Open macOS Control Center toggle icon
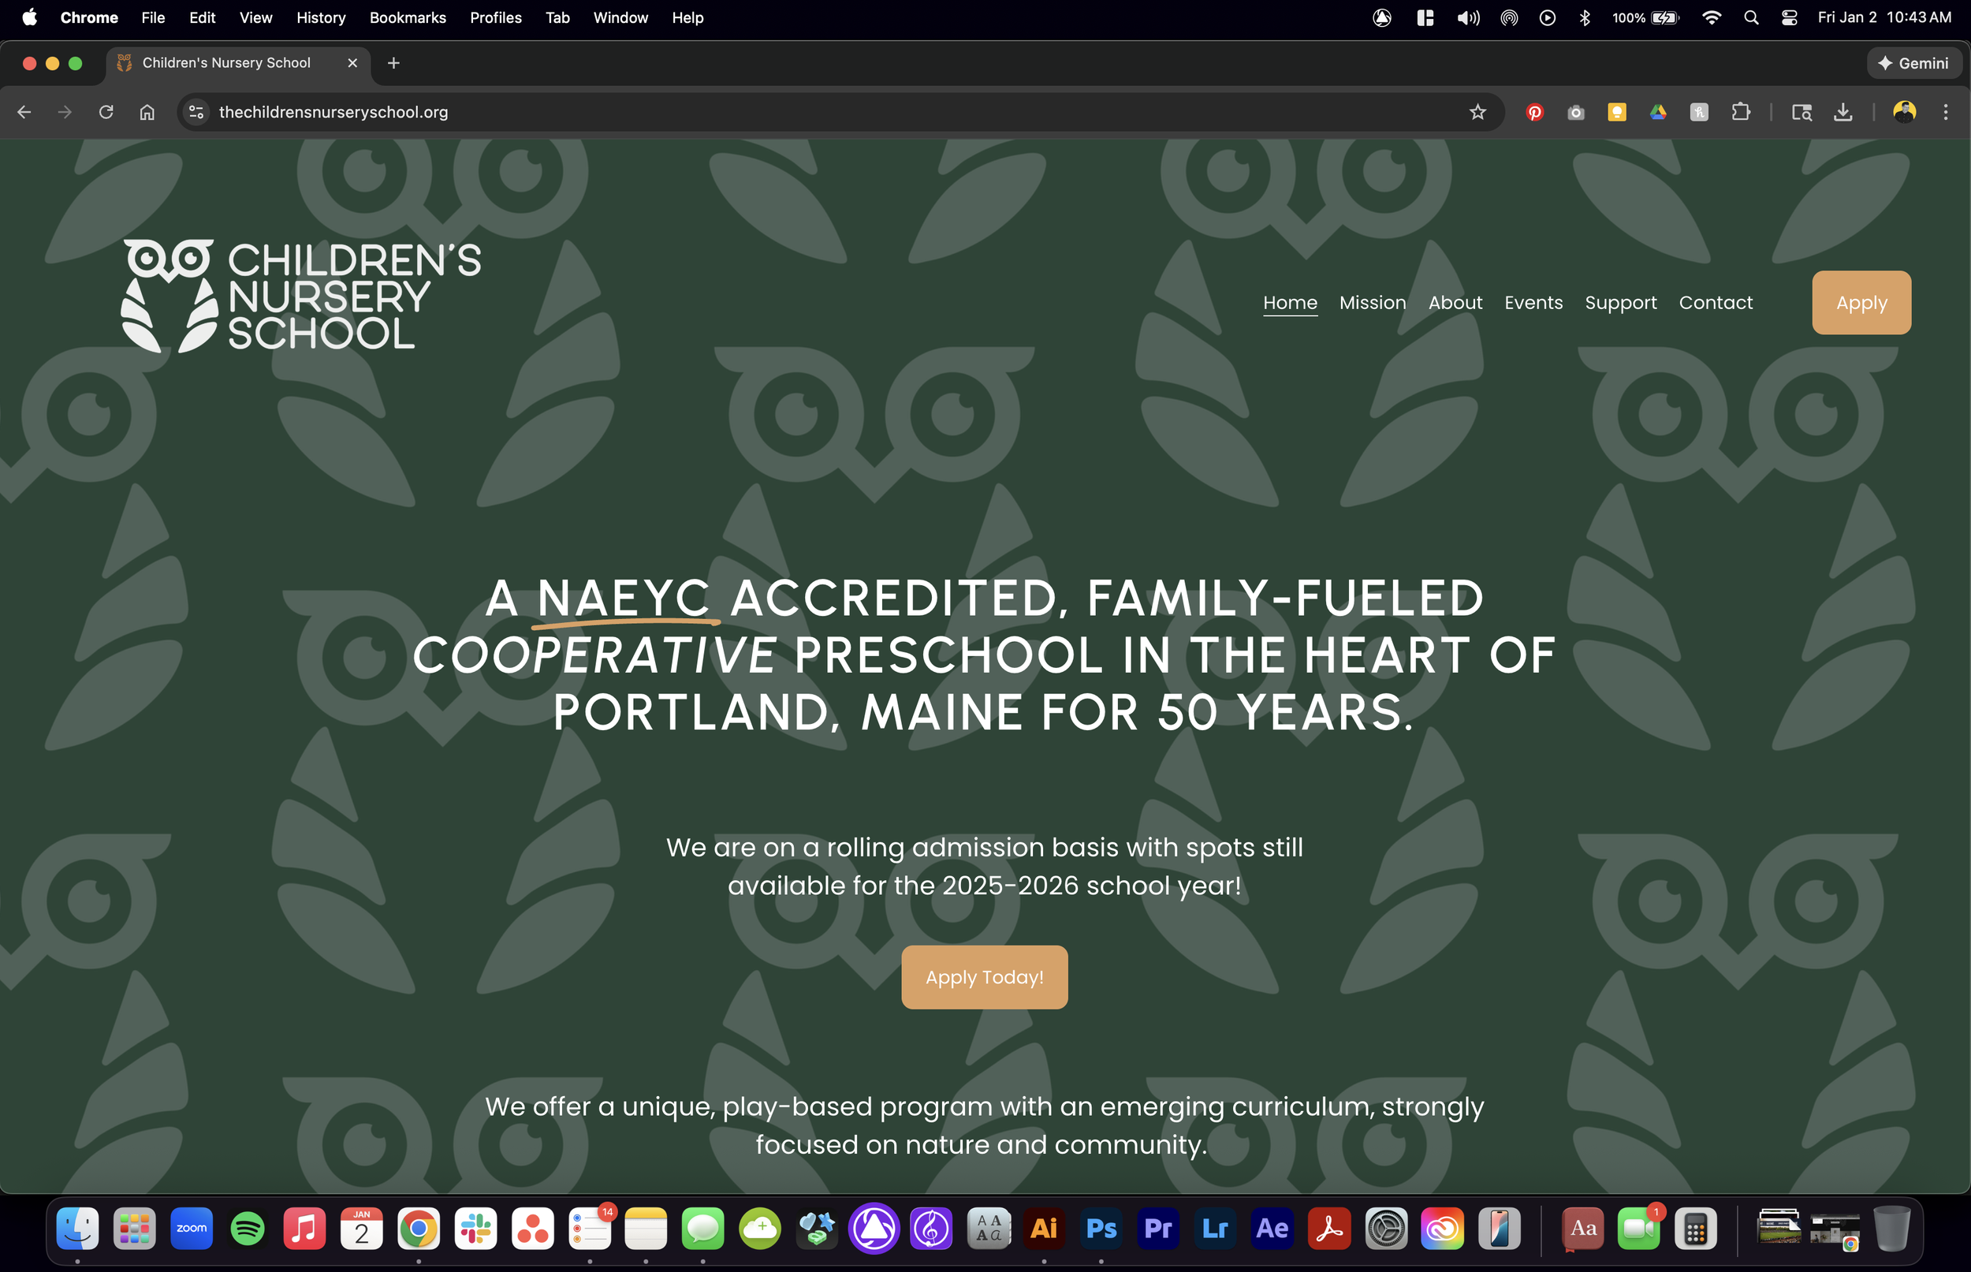Viewport: 1971px width, 1272px height. [x=1790, y=17]
